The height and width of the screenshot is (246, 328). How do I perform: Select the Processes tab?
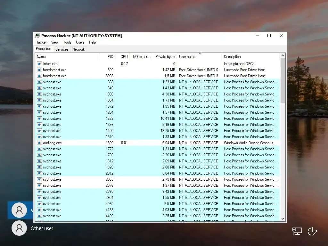(44, 49)
